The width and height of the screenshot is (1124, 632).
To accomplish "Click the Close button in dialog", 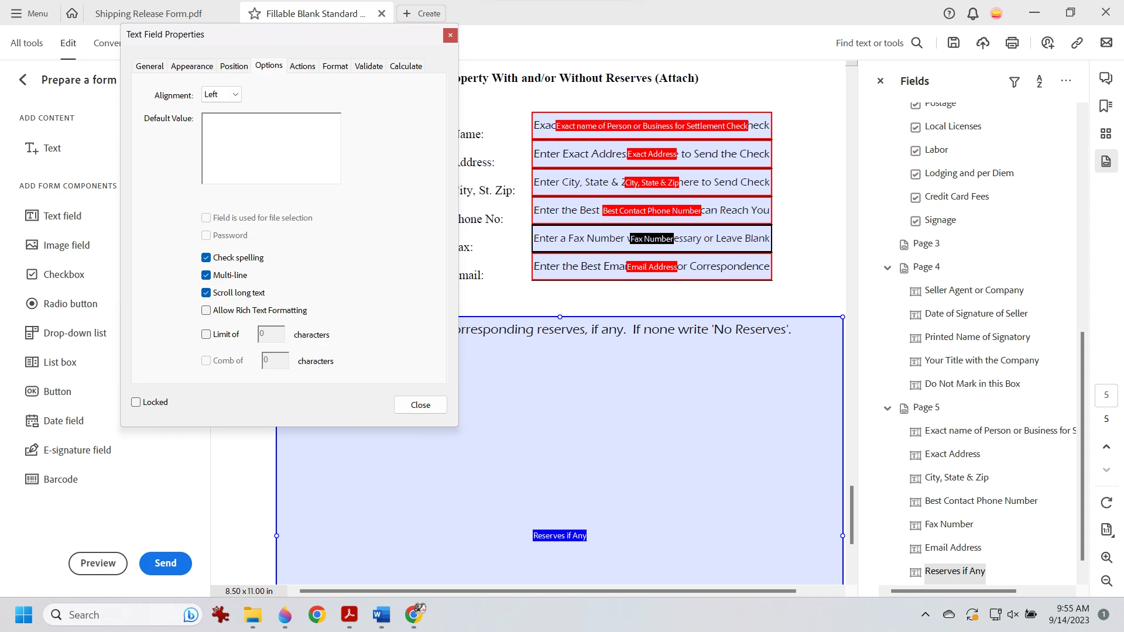I will point(420,405).
